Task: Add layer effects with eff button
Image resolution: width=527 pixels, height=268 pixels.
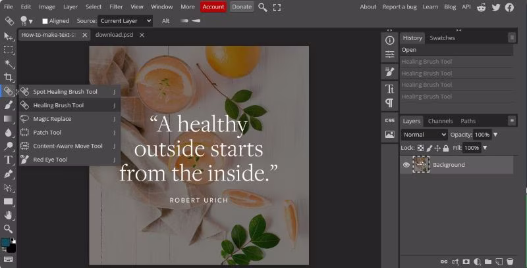Action: click(x=455, y=261)
